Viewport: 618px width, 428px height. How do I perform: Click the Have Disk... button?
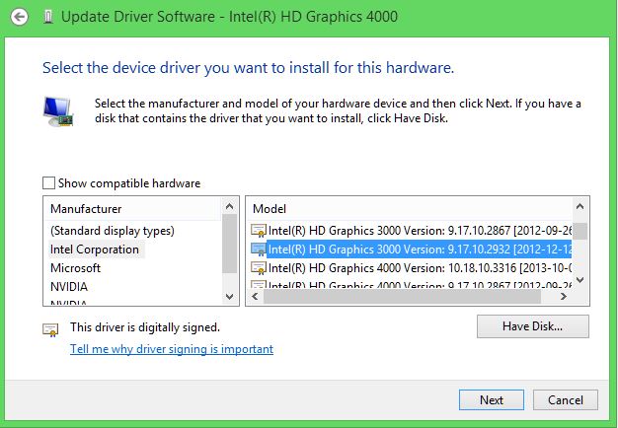pyautogui.click(x=533, y=326)
